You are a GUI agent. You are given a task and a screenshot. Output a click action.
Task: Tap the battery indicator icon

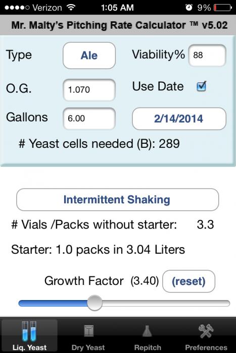click(x=223, y=8)
